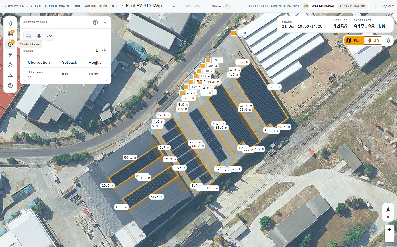Choose the tree obstruction draw tool
This screenshot has width=397, height=247.
[39, 36]
